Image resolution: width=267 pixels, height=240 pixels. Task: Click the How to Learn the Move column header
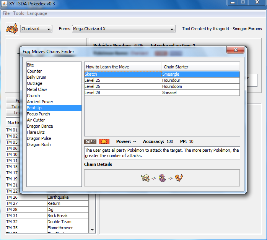[x=123, y=67]
